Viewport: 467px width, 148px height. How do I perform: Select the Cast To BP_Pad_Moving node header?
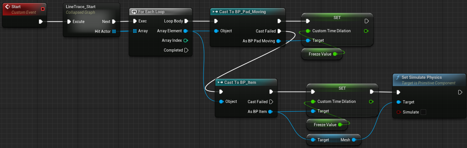point(248,12)
